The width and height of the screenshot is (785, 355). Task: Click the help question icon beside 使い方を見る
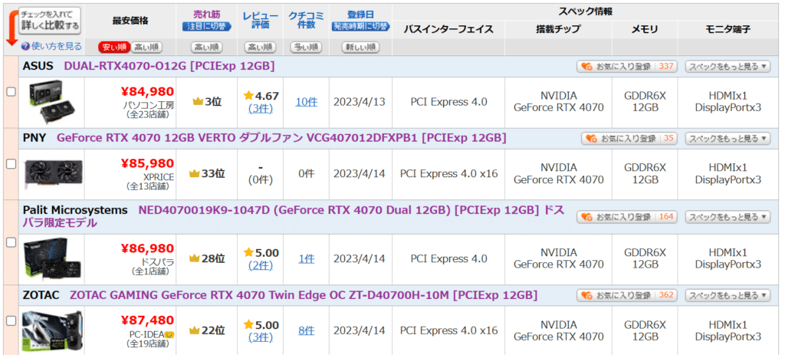25,47
